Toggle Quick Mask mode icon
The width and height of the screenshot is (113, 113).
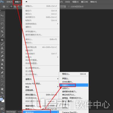(2, 105)
